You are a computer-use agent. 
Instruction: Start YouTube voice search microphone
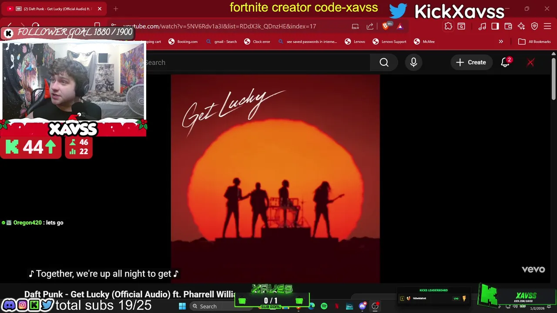pyautogui.click(x=413, y=63)
